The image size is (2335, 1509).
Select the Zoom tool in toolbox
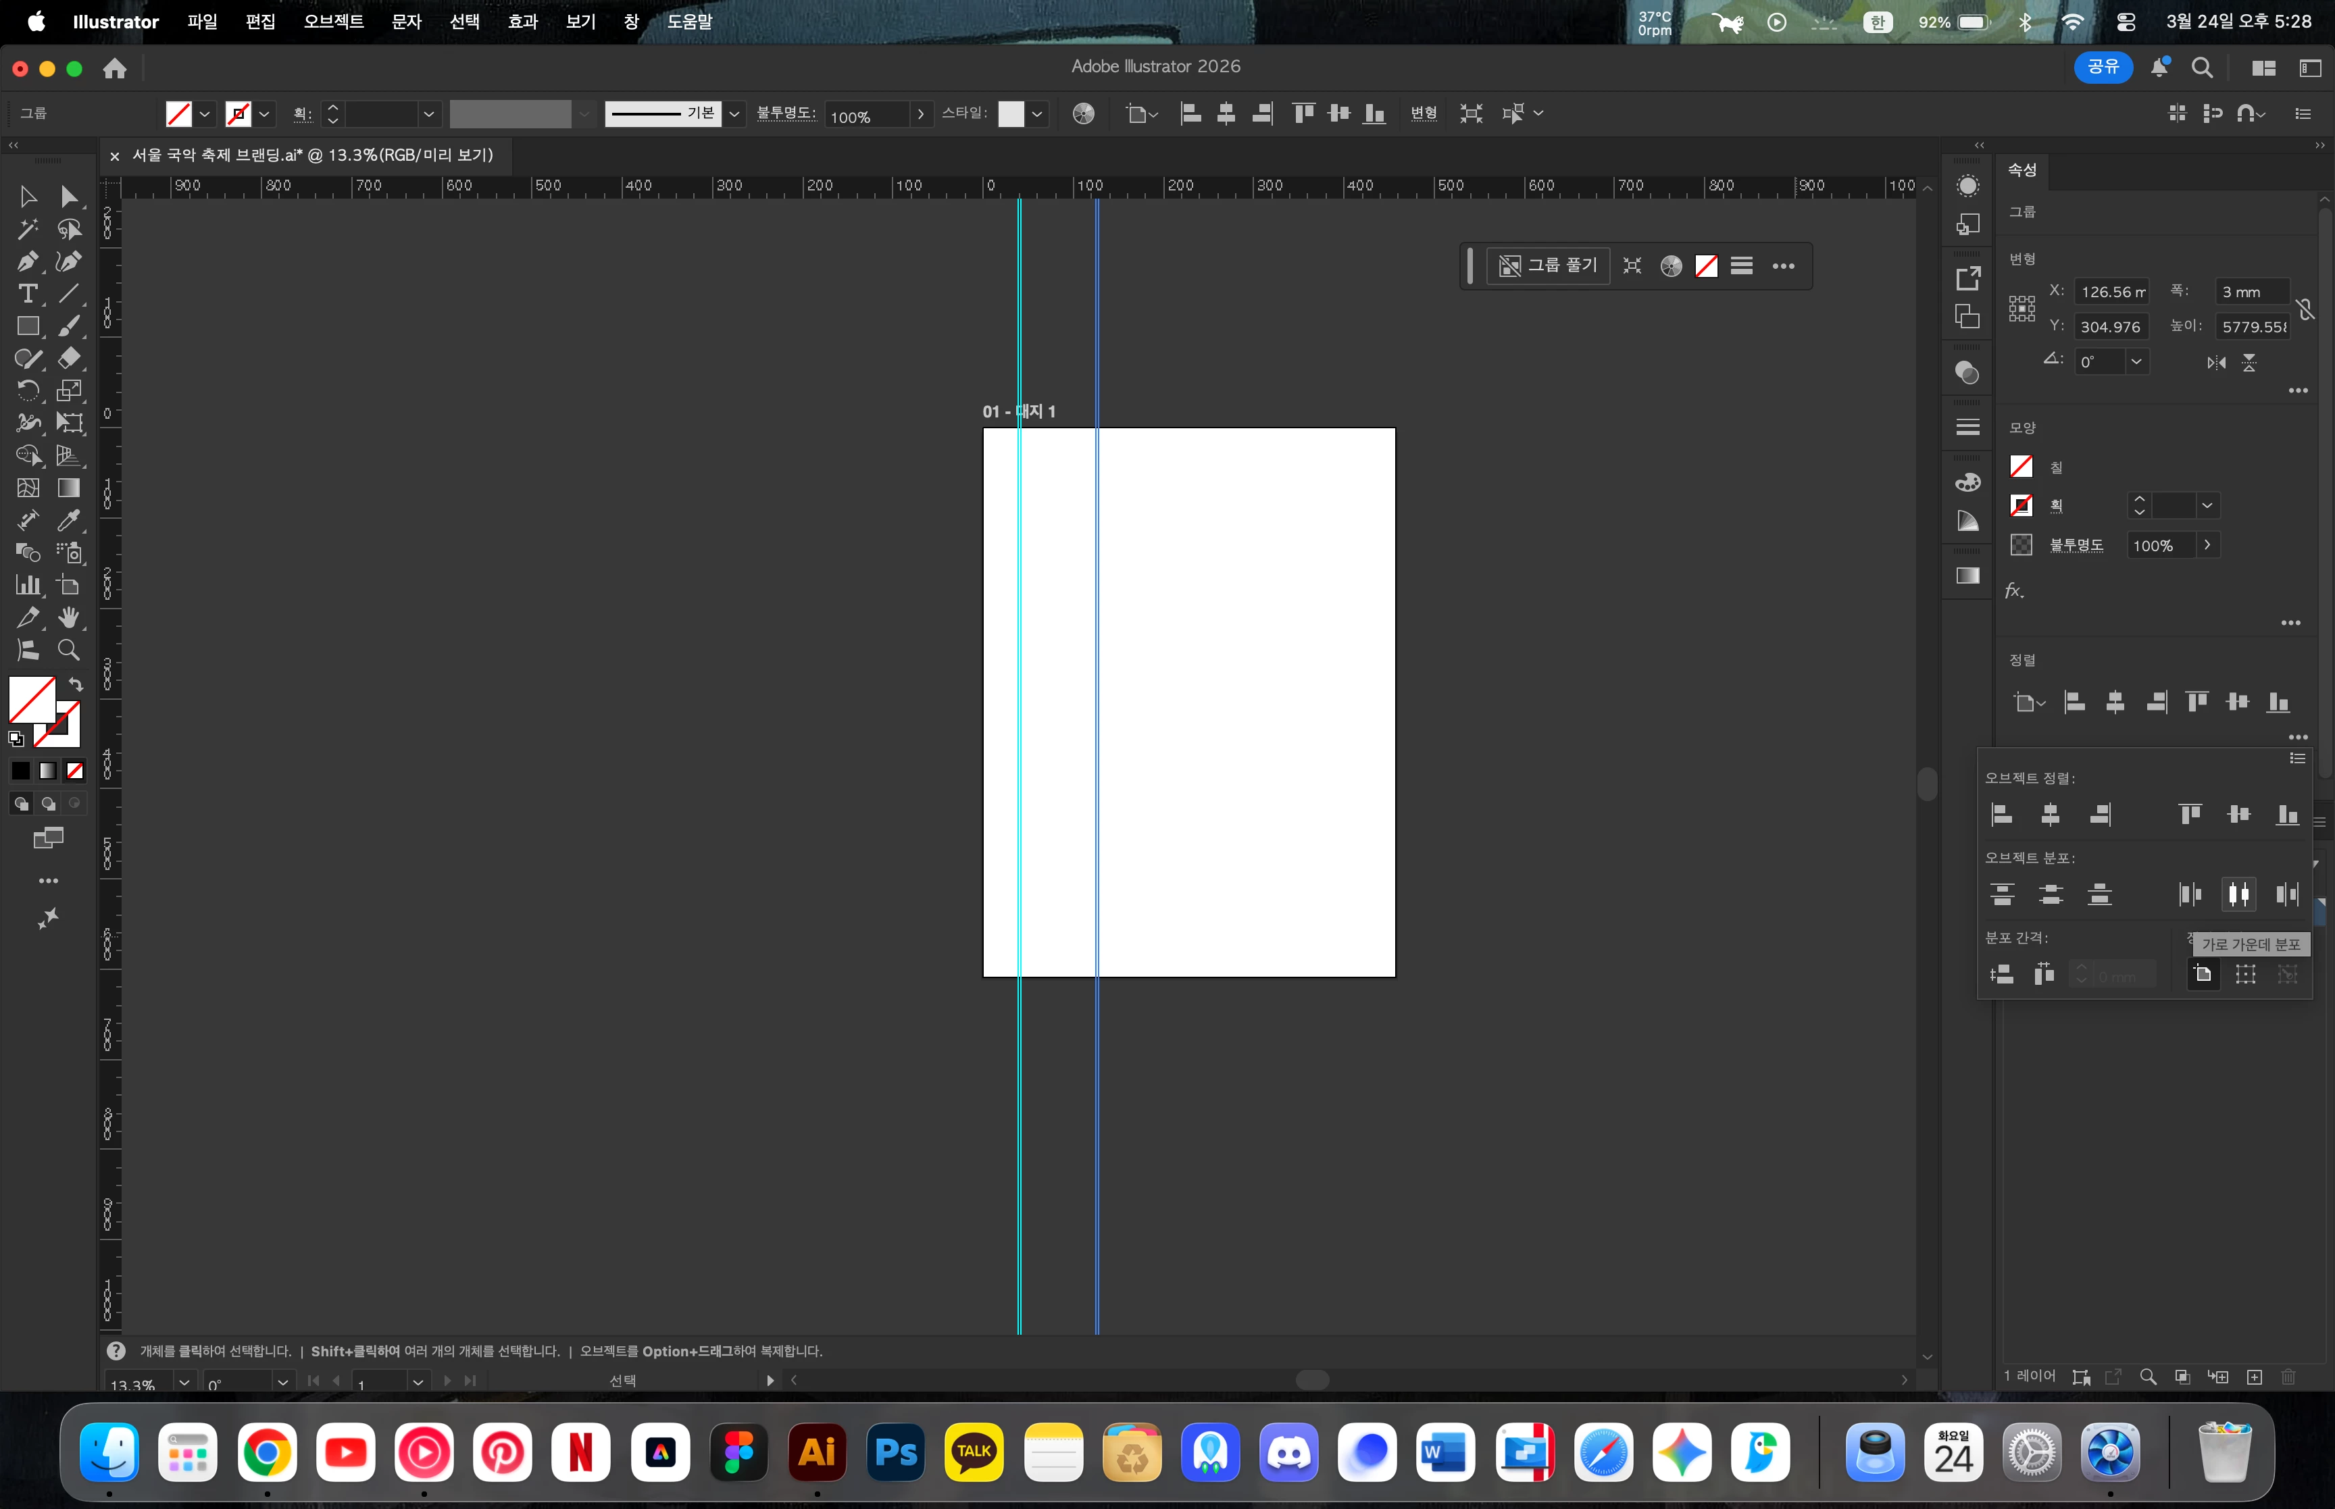[69, 650]
